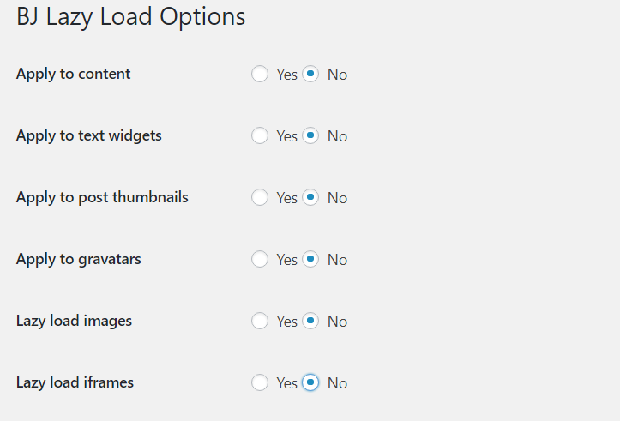Select No radio for Apply to gravatars

(310, 259)
